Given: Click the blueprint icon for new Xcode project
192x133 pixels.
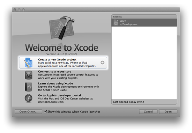Looking at the screenshot, I should click(x=28, y=62).
